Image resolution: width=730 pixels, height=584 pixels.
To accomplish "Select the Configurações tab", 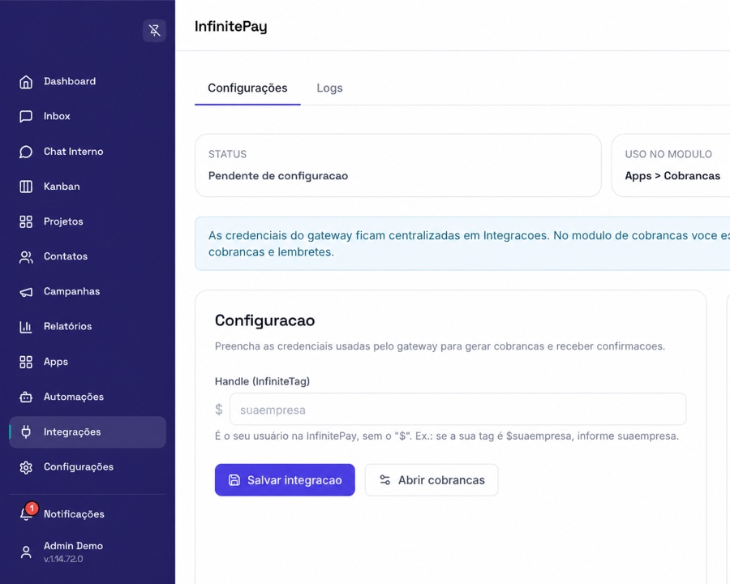I will [247, 88].
